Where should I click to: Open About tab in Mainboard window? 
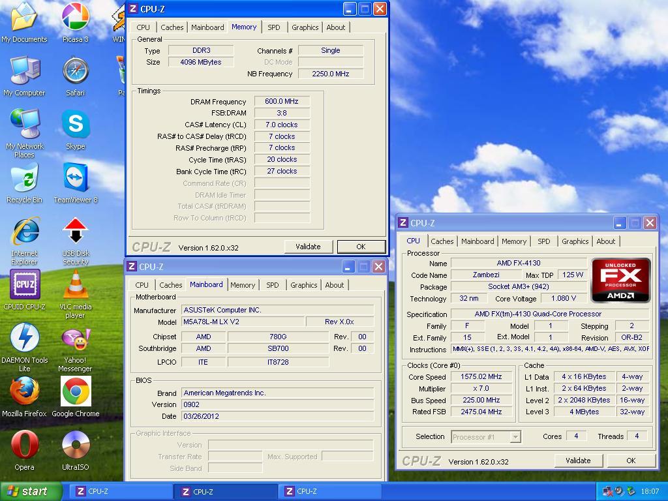point(335,285)
